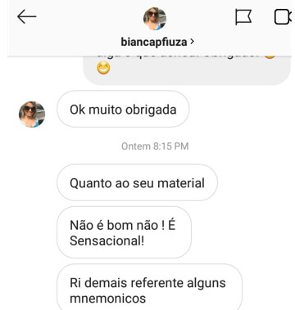This screenshot has height=310, width=295.
Task: Tap the grinning emoji in grey bubble
Action: (x=104, y=68)
